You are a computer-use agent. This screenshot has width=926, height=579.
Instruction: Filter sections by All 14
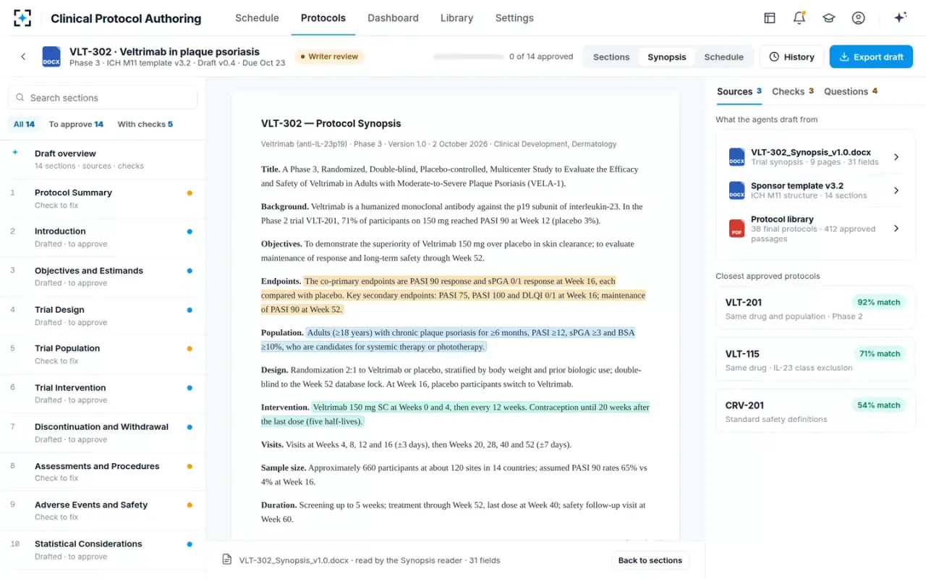click(25, 124)
